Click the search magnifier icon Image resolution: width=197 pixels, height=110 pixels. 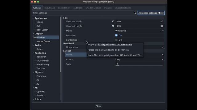pyautogui.click(x=135, y=13)
